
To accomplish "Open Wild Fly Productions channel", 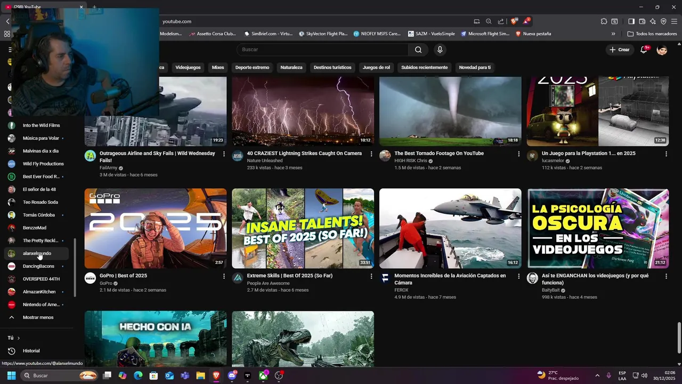I will [x=37, y=164].
